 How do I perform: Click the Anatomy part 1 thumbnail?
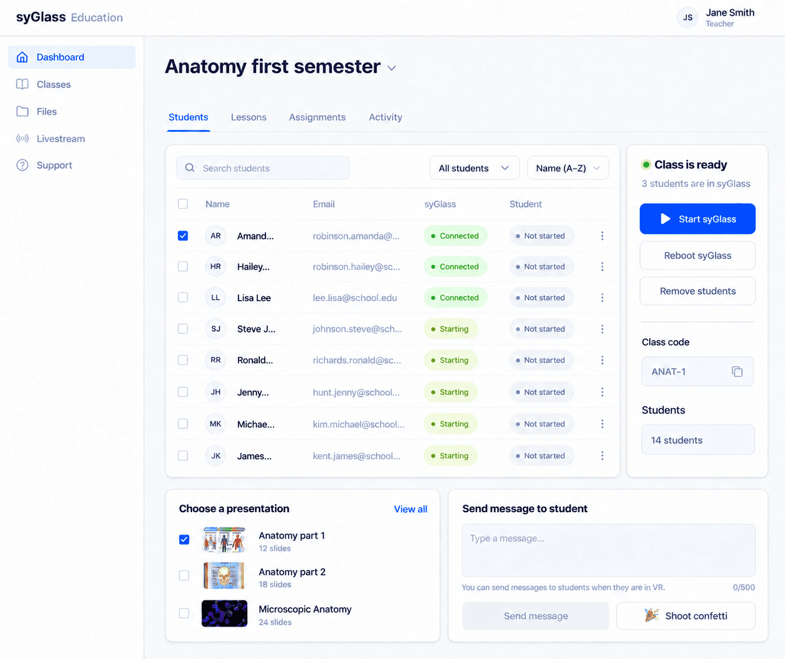pyautogui.click(x=224, y=540)
